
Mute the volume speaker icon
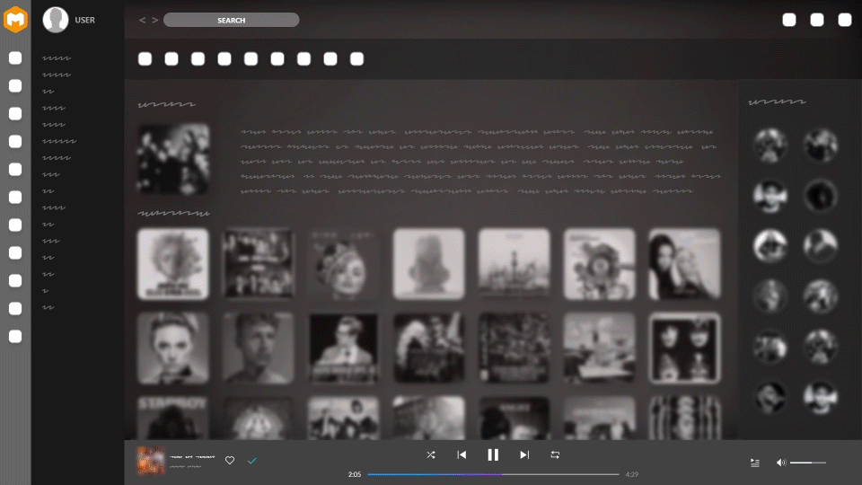click(x=781, y=463)
